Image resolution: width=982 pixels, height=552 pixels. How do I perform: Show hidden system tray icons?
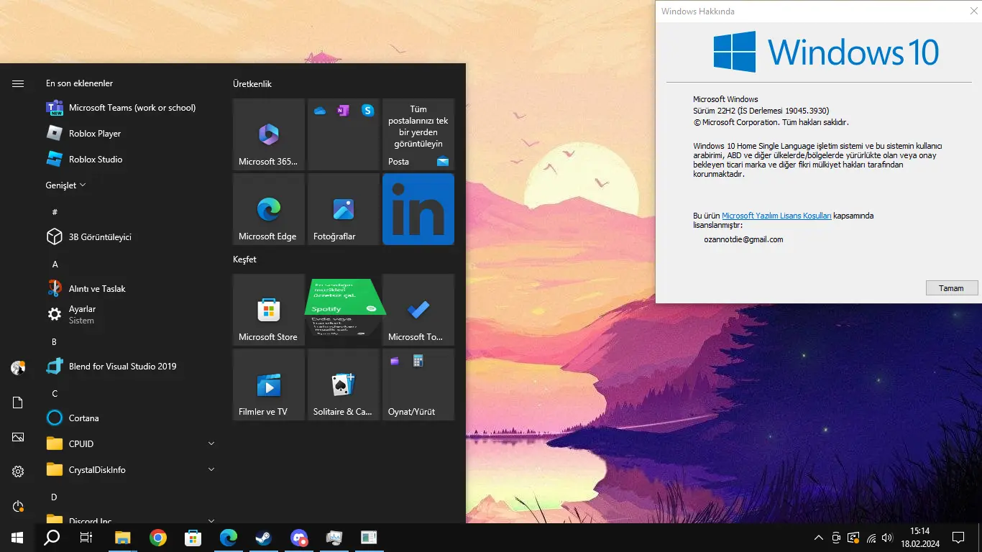click(x=819, y=538)
